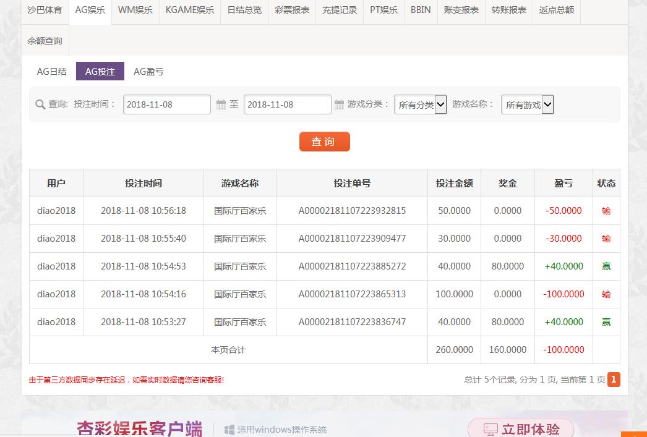The image size is (647, 437).
Task: Open the 账变报表 tab
Action: [461, 10]
